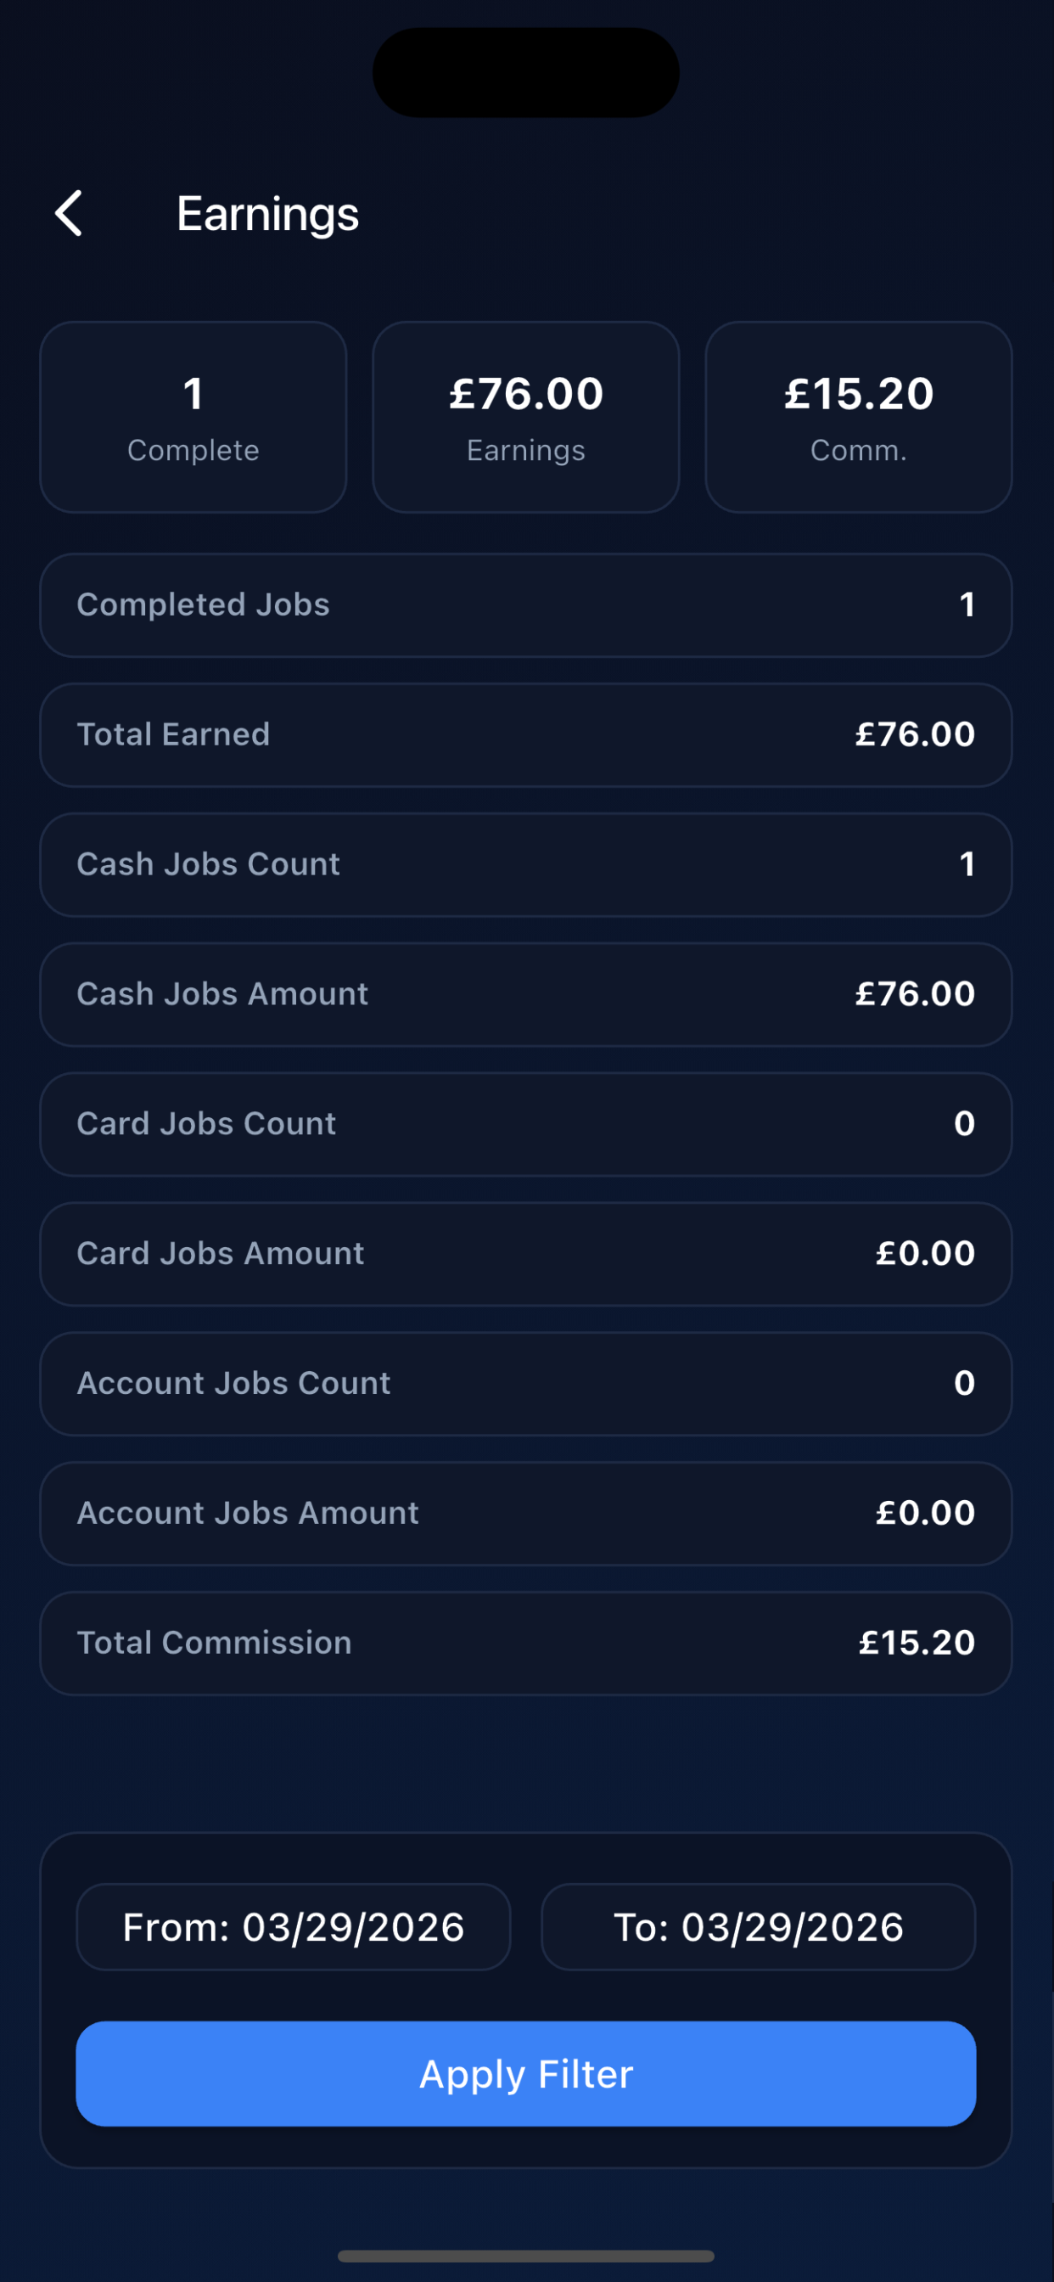This screenshot has width=1054, height=2282.
Task: Select the £76.00 Earnings summary card
Action: (x=526, y=417)
